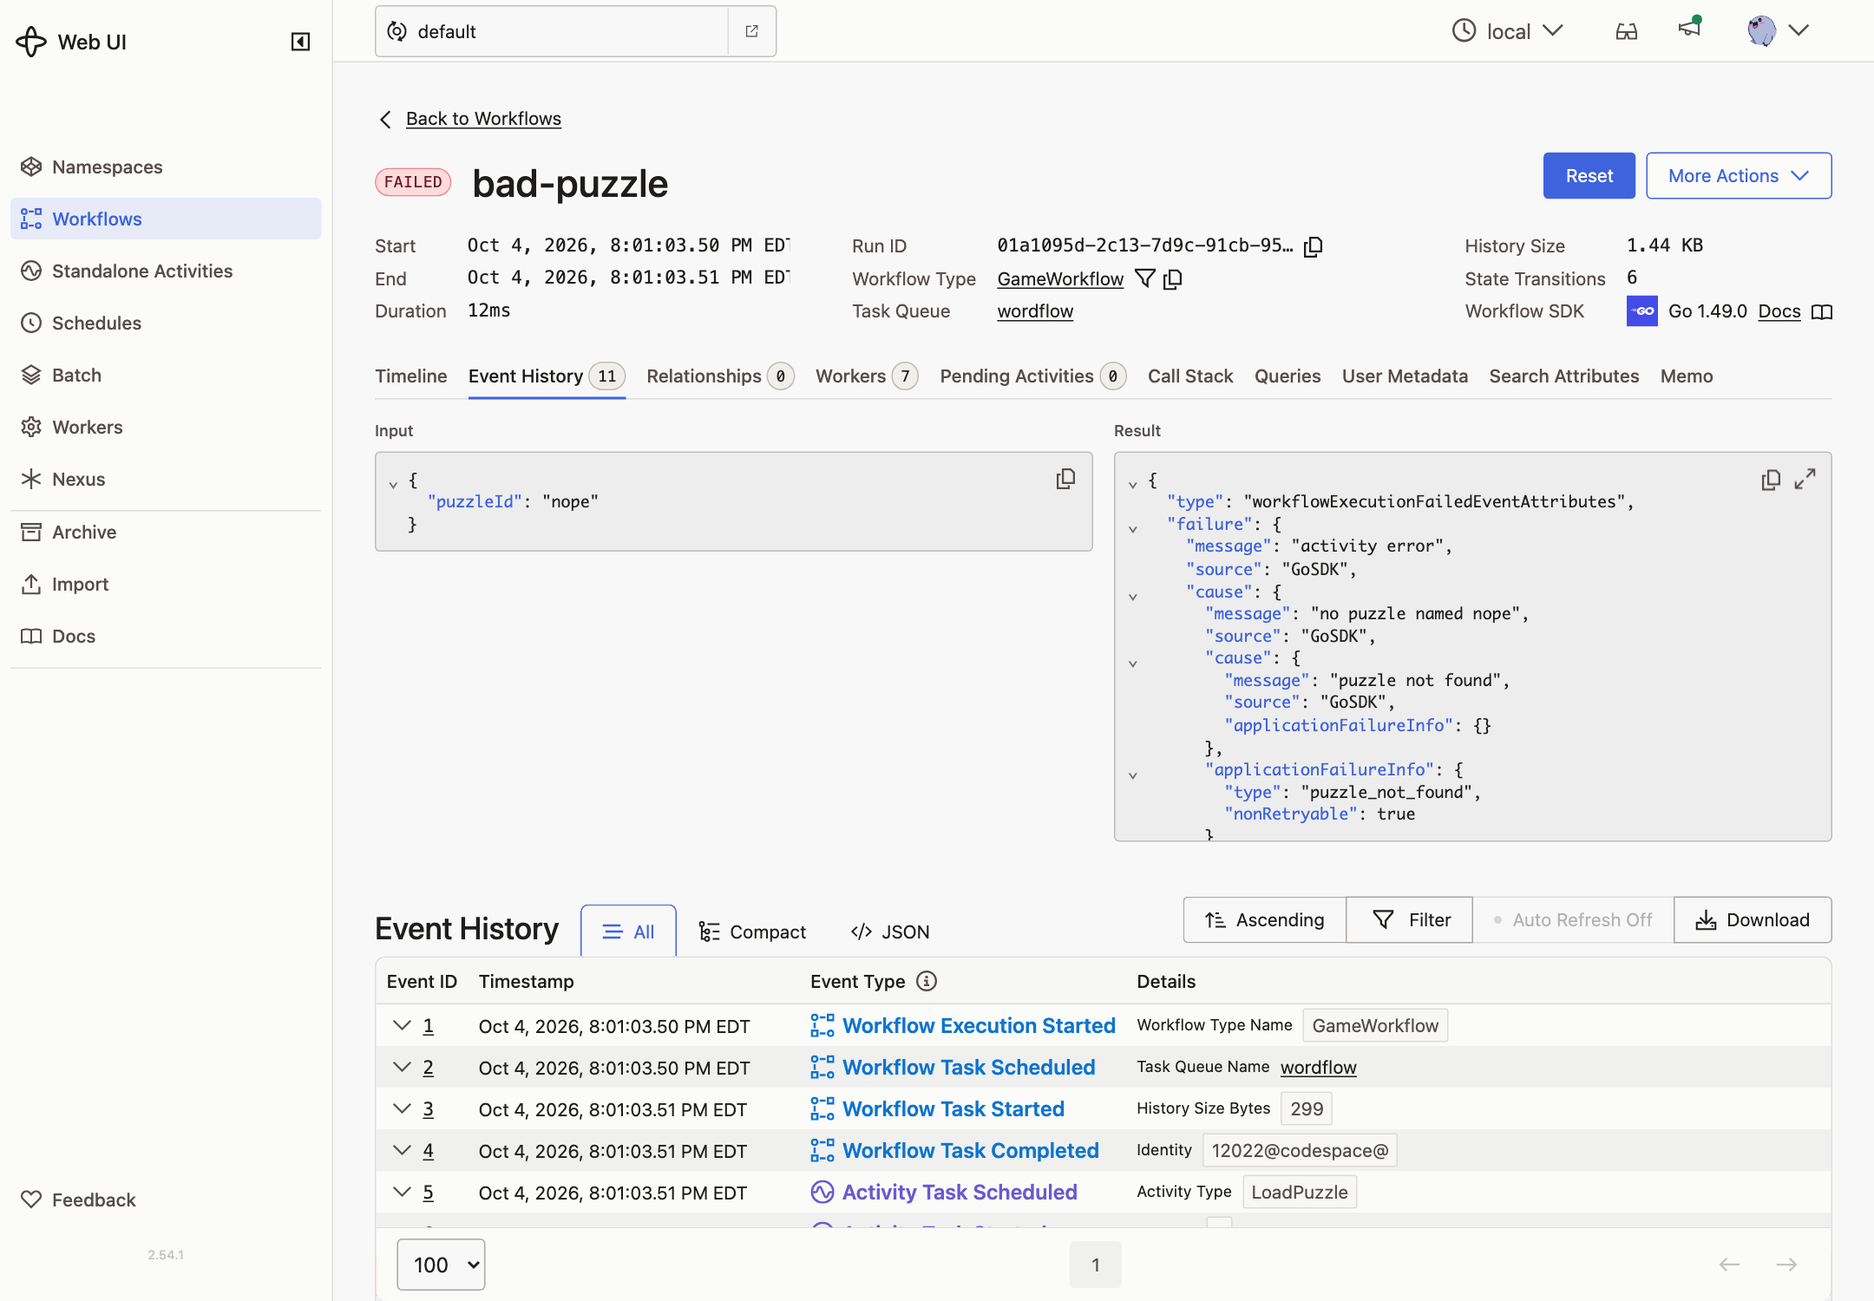This screenshot has height=1301, width=1874.
Task: Open the wordflow task queue link
Action: [x=1035, y=311]
